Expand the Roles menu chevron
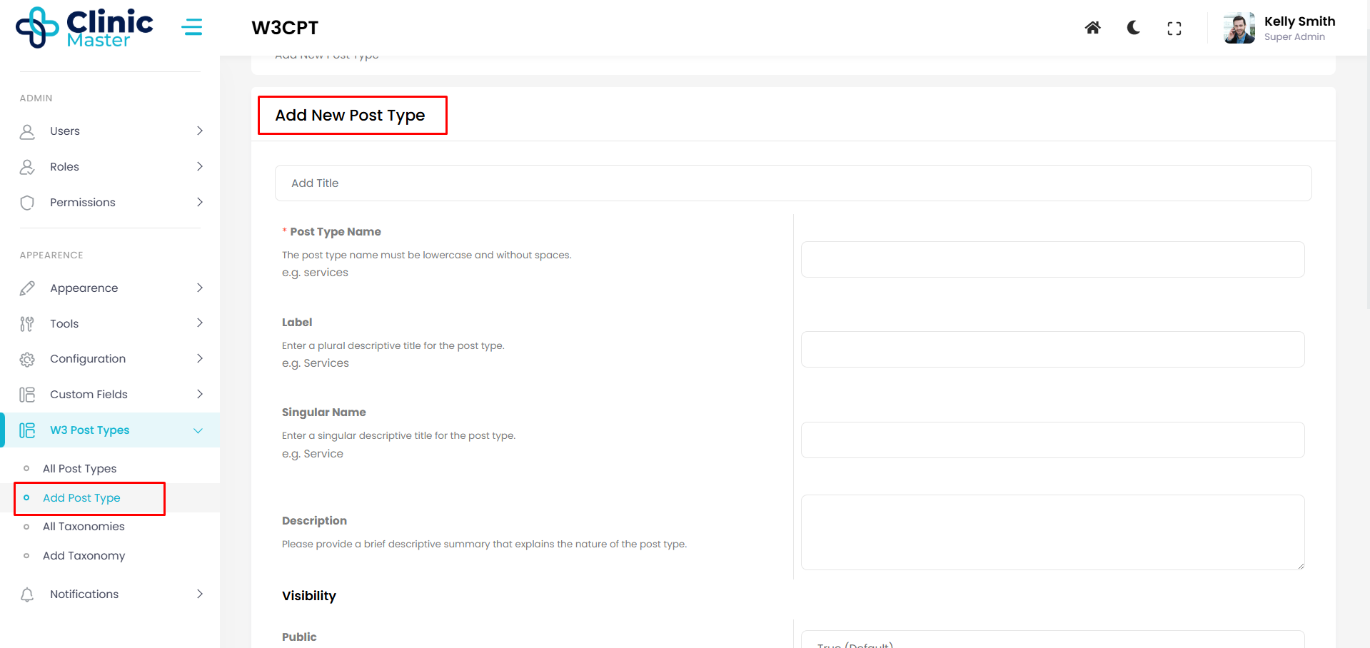The width and height of the screenshot is (1370, 648). click(x=200, y=166)
